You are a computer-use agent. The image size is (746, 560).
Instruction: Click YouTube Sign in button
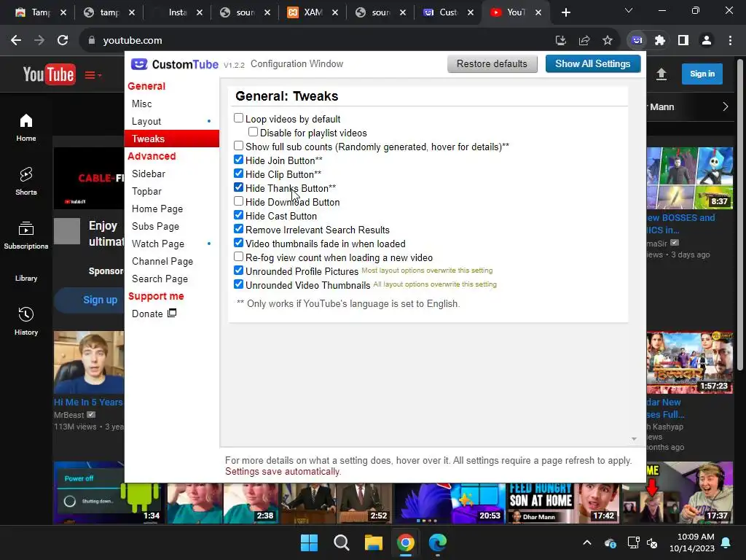702,74
